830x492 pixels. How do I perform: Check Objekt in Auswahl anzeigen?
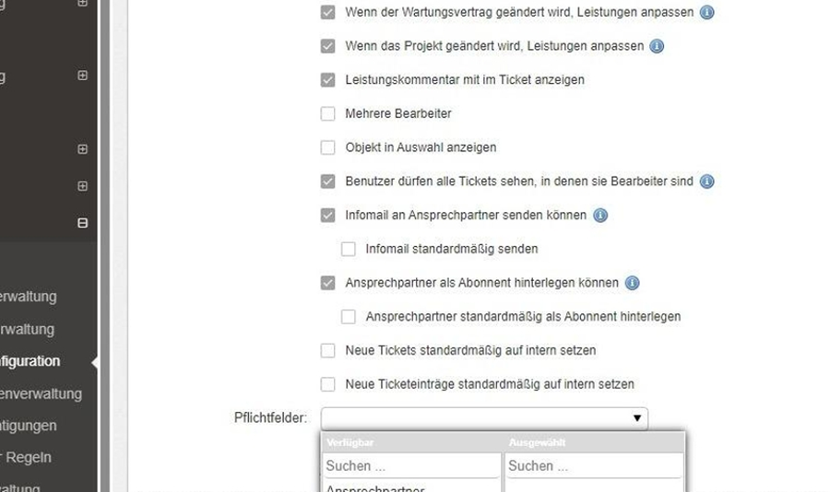[327, 147]
